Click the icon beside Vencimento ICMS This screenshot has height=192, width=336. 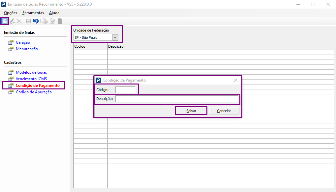tap(11, 79)
